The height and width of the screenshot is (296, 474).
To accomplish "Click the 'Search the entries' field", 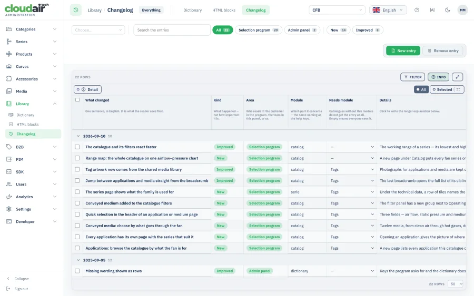I will pos(172,30).
